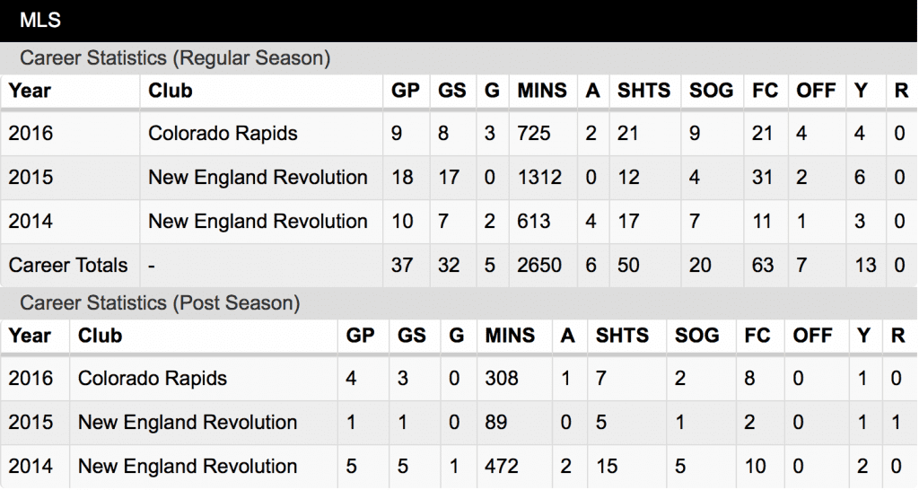
Task: Click the post season MINS column header
Action: (x=510, y=336)
